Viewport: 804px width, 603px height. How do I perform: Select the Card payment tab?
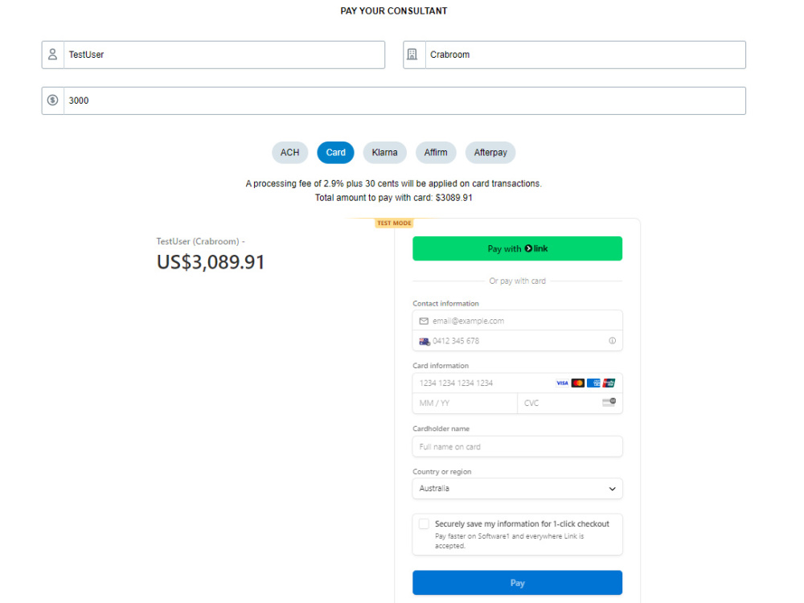336,153
